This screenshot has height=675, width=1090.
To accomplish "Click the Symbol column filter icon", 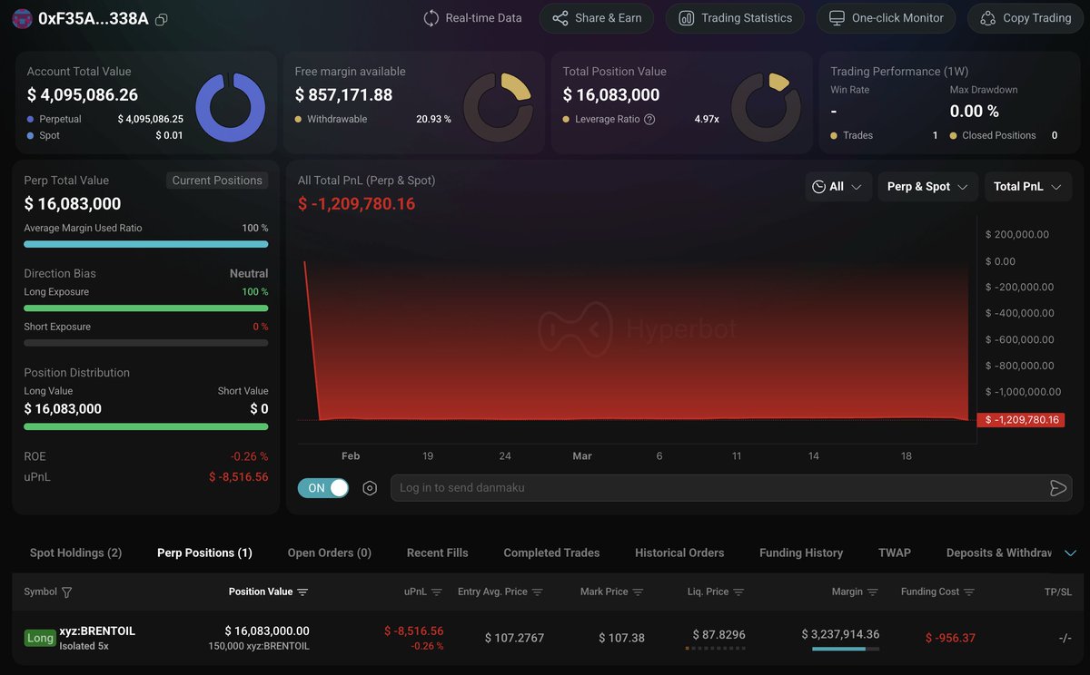I will [66, 592].
